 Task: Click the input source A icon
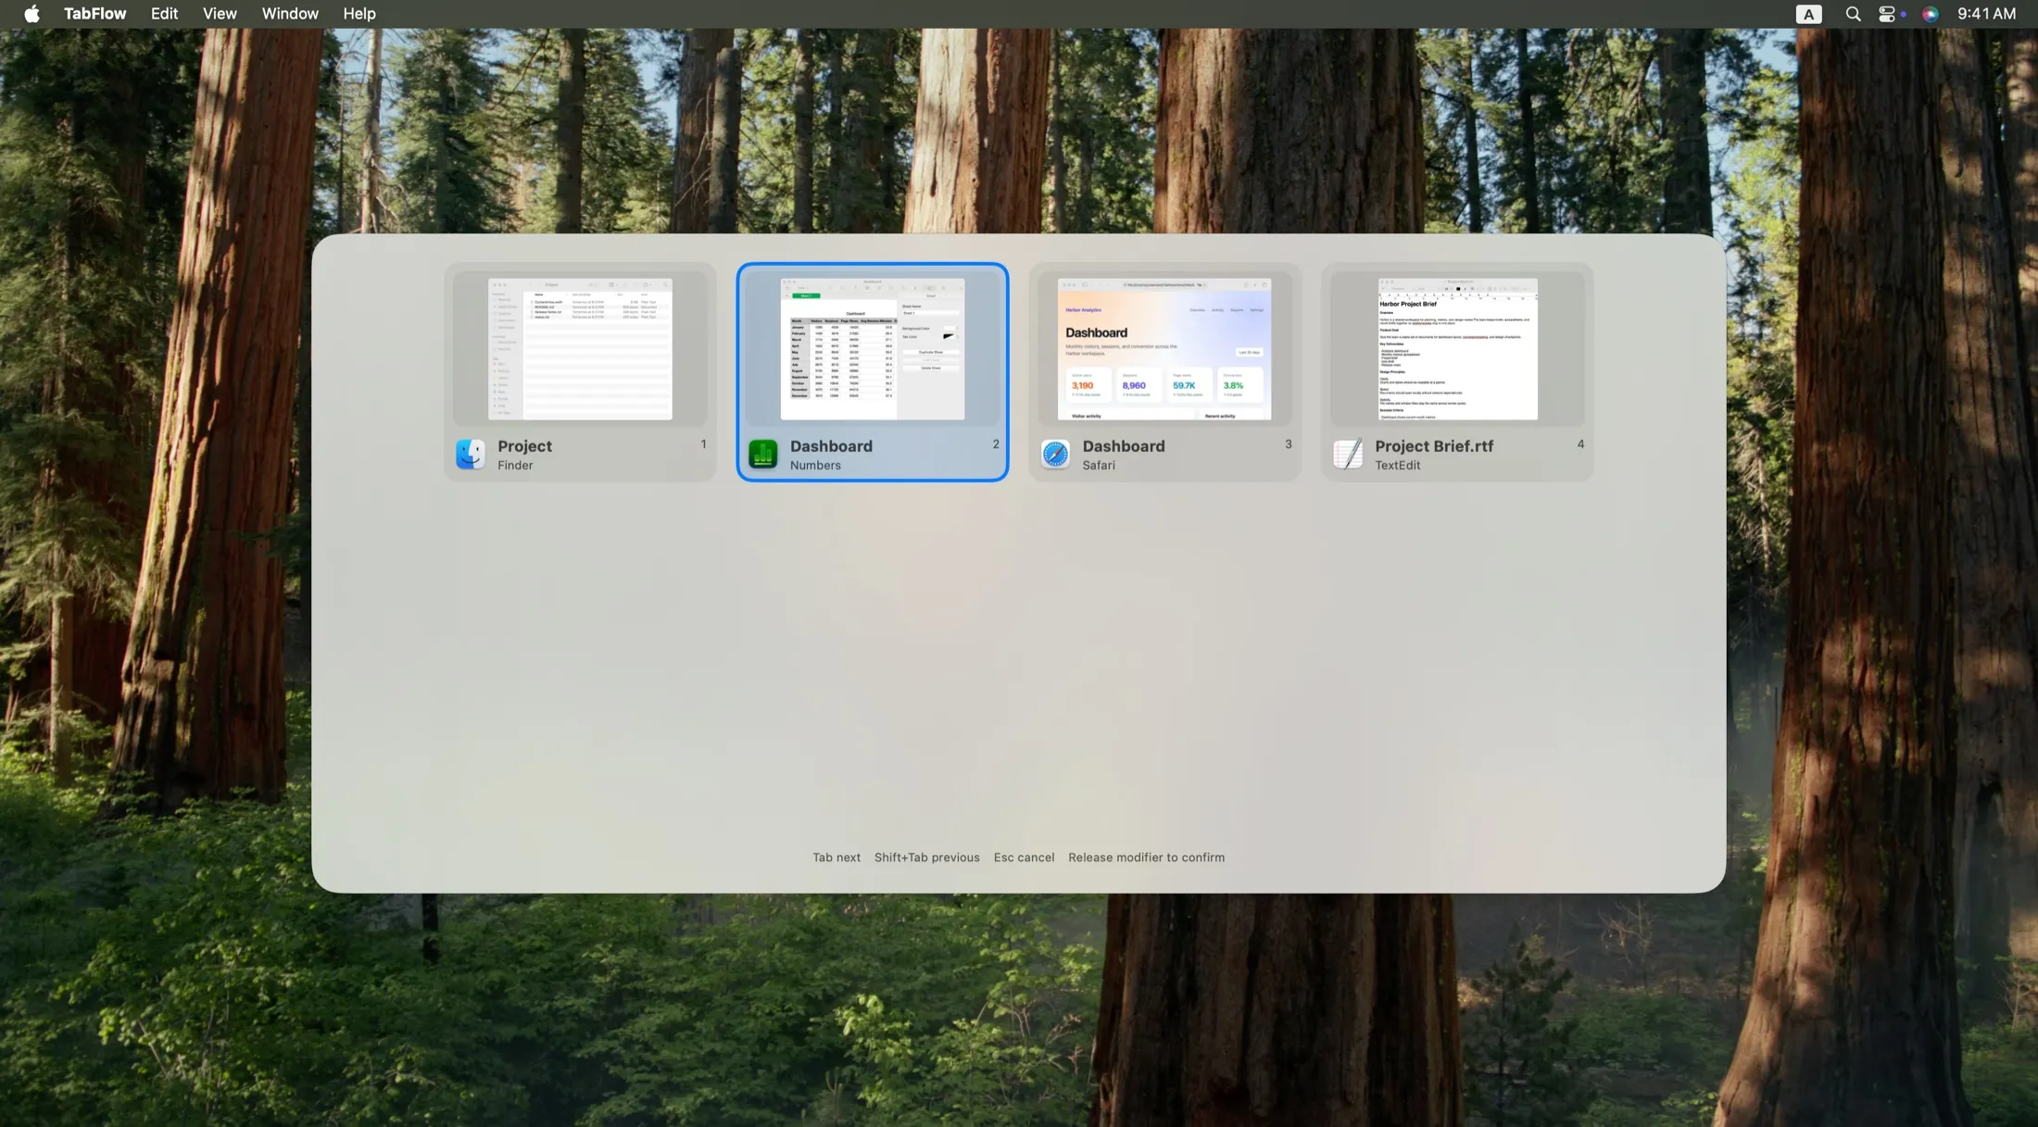1808,14
